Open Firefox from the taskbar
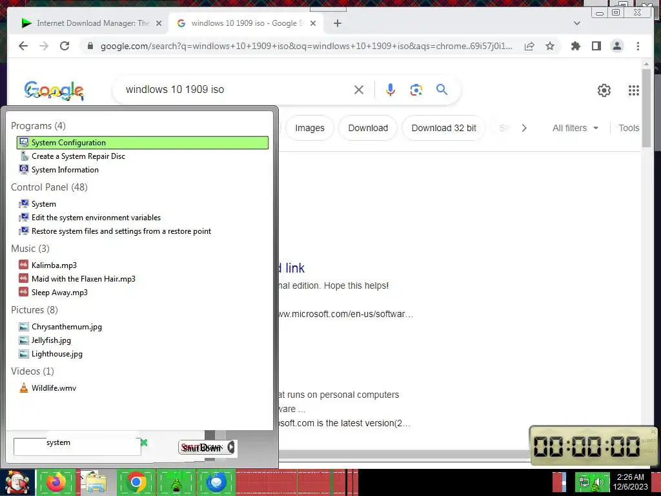 (x=57, y=482)
